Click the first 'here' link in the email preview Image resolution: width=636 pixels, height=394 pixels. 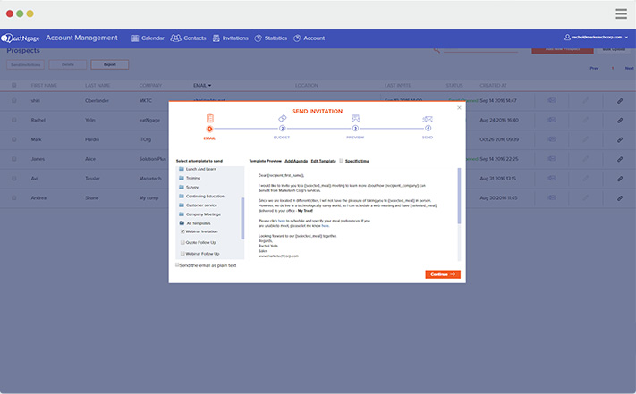282,221
